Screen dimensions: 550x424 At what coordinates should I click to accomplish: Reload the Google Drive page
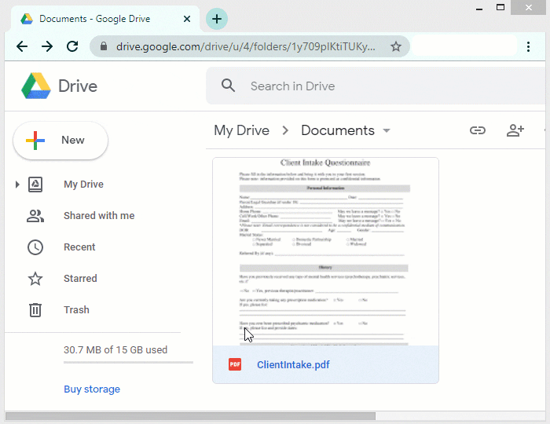(72, 46)
